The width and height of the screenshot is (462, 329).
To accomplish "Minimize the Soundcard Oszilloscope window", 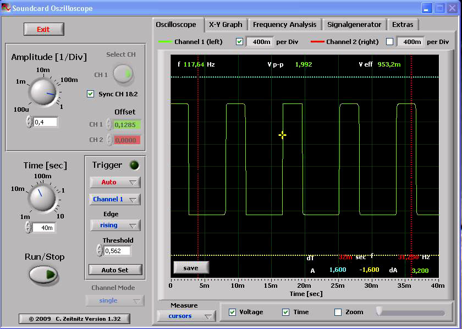I will click(426, 8).
